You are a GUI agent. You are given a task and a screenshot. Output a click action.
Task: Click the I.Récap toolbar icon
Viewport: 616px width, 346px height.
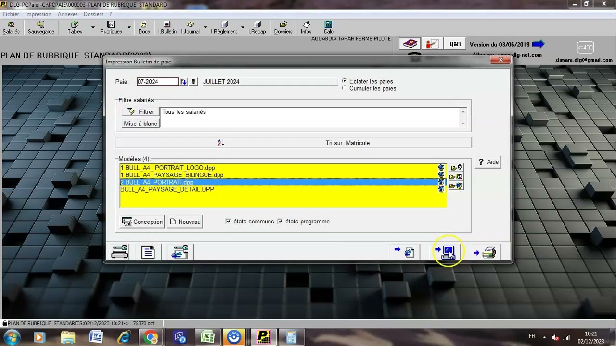pyautogui.click(x=257, y=27)
